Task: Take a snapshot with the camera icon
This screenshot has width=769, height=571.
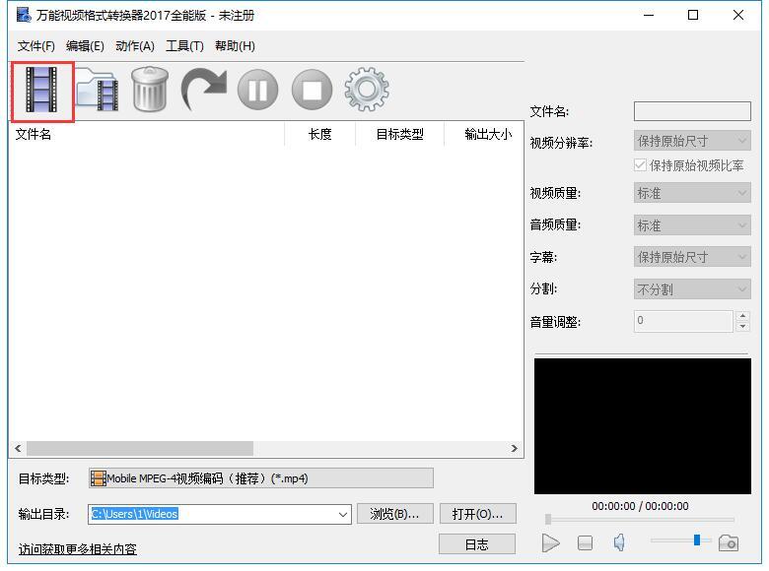Action: pyautogui.click(x=729, y=542)
